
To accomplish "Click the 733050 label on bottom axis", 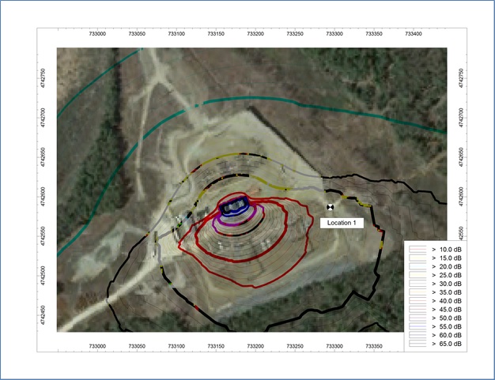I will [137, 345].
